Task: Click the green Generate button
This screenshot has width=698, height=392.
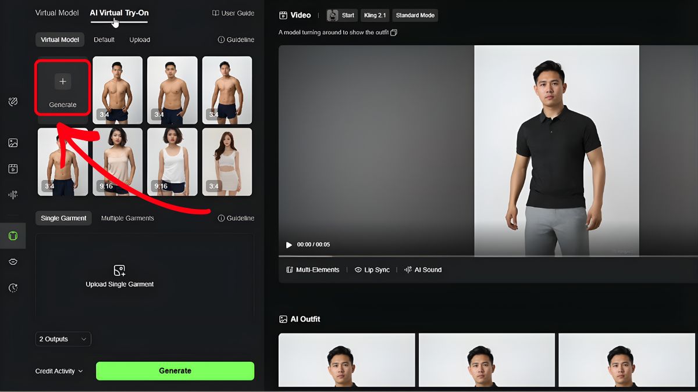Action: tap(174, 371)
